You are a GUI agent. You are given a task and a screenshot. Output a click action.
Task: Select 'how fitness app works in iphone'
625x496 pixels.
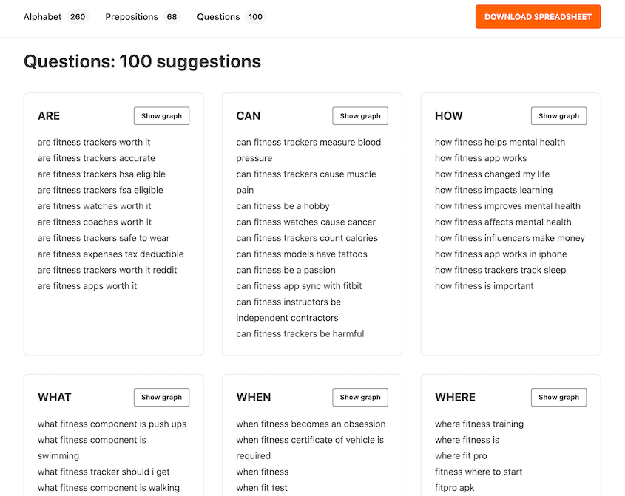point(501,254)
